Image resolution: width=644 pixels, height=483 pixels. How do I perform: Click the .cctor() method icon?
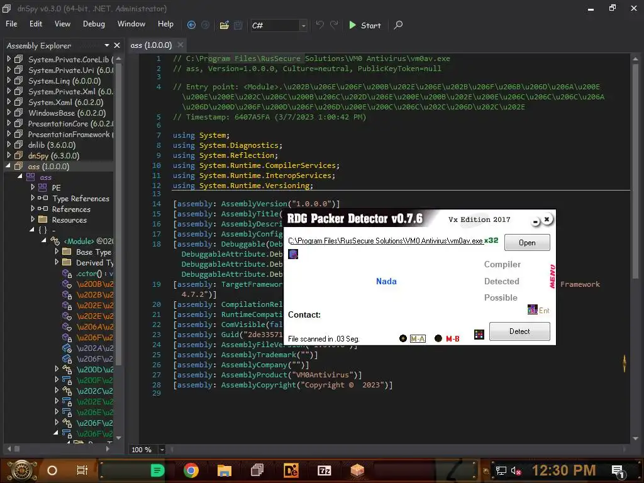click(67, 273)
